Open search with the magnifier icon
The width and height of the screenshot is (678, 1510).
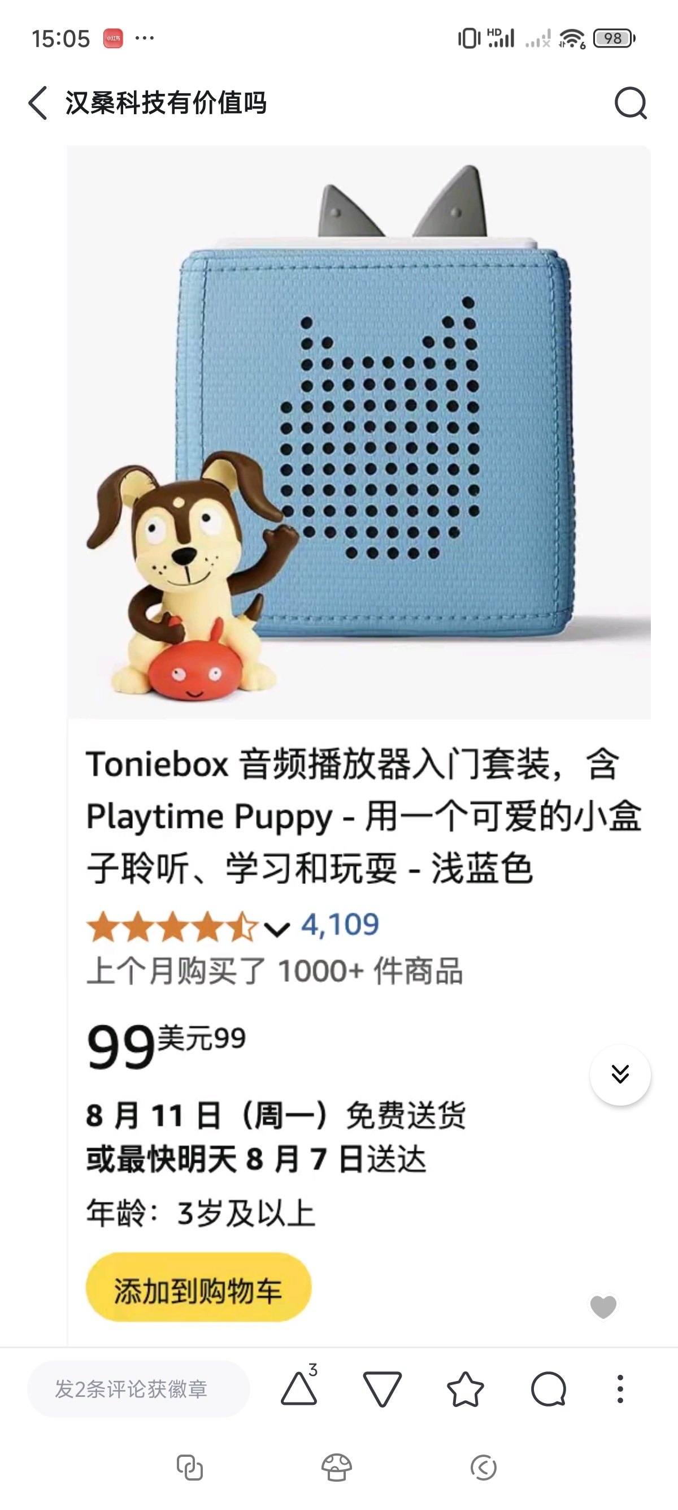[x=631, y=103]
